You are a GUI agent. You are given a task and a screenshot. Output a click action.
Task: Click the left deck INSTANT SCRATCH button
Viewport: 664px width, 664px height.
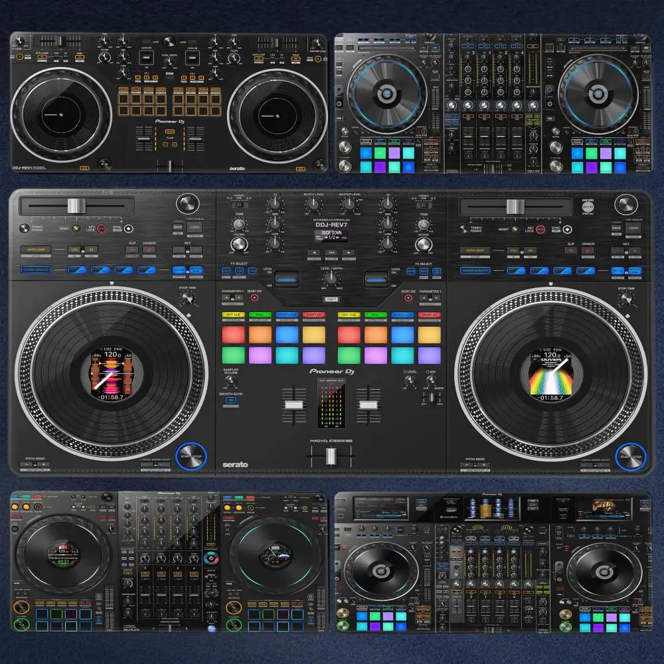click(x=36, y=270)
